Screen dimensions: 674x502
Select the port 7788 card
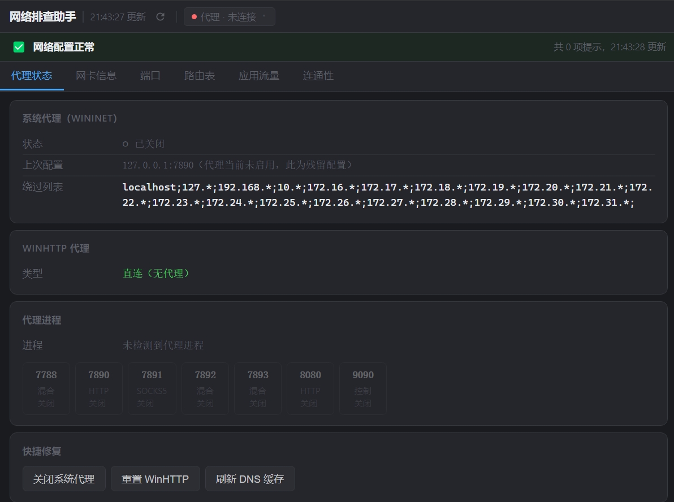point(46,388)
